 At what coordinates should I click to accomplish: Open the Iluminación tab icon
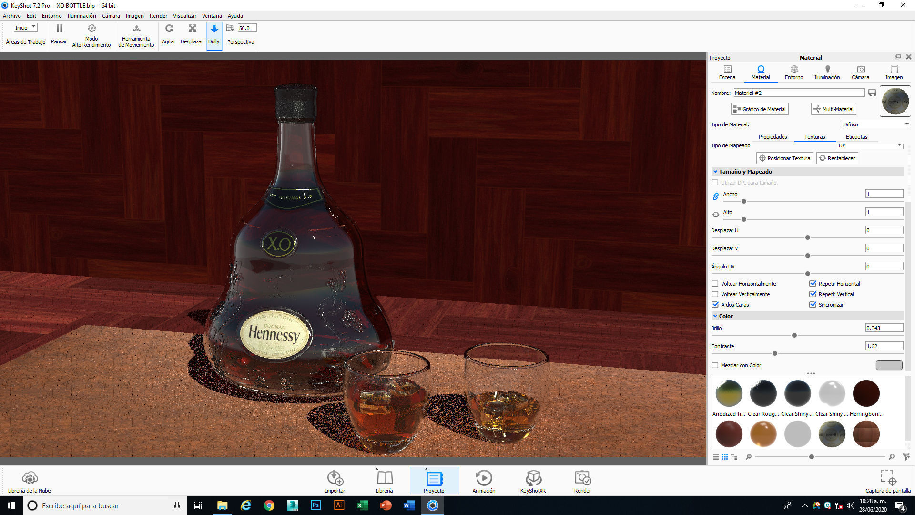(827, 70)
